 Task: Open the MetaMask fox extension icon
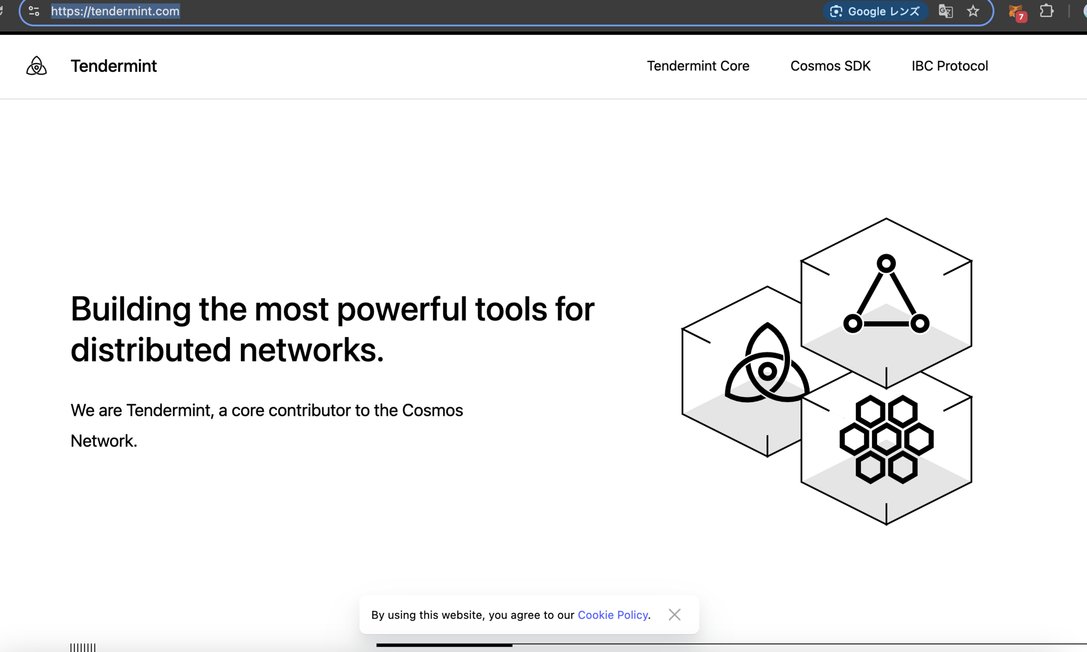1016,12
